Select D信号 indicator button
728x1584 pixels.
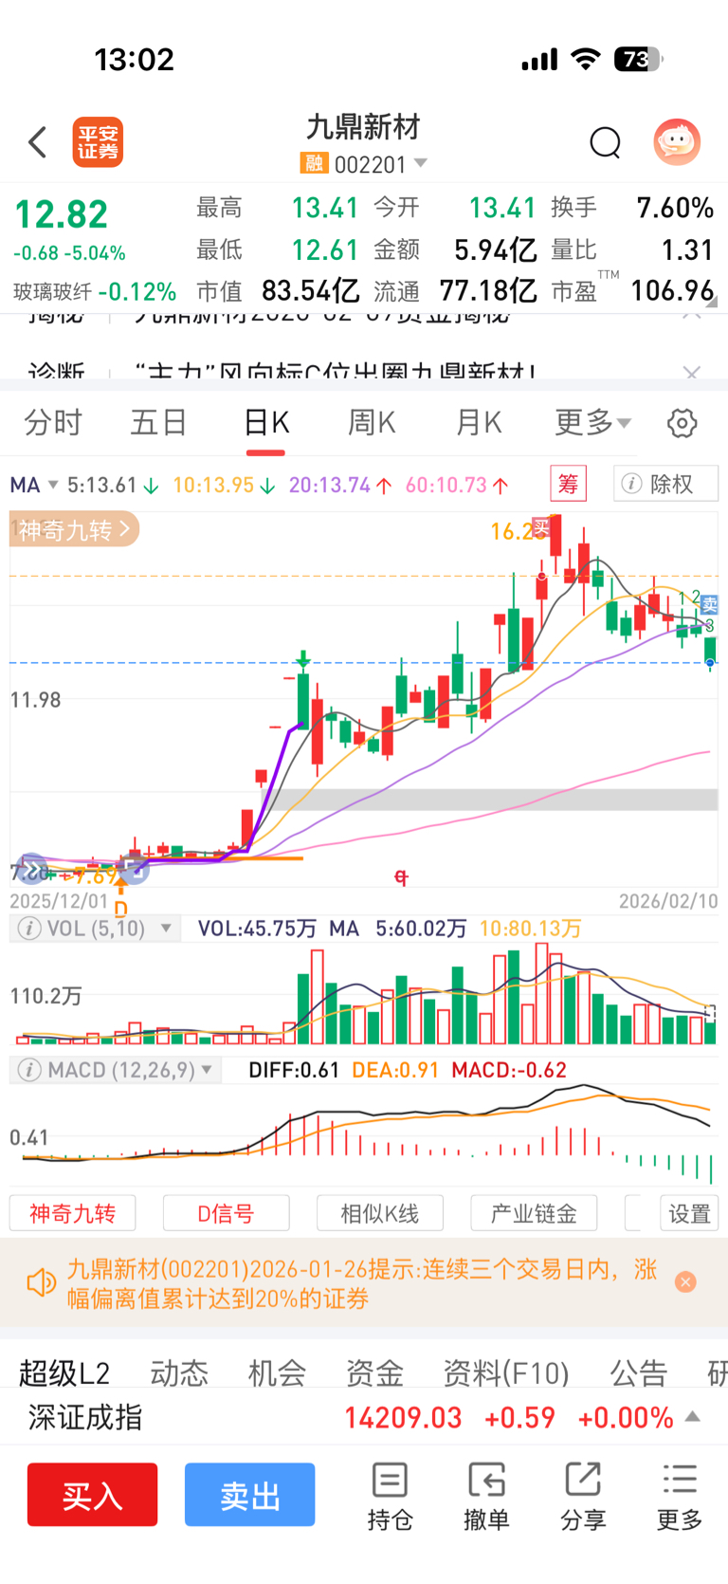pyautogui.click(x=226, y=1213)
